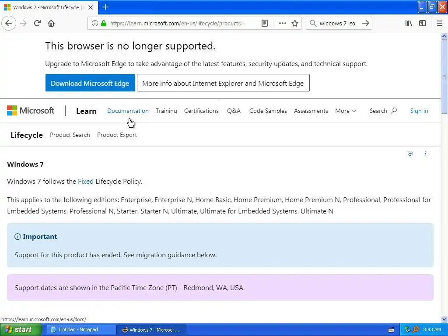The height and width of the screenshot is (336, 448).
Task: Reload the page with the refresh icon
Action: pos(37,23)
